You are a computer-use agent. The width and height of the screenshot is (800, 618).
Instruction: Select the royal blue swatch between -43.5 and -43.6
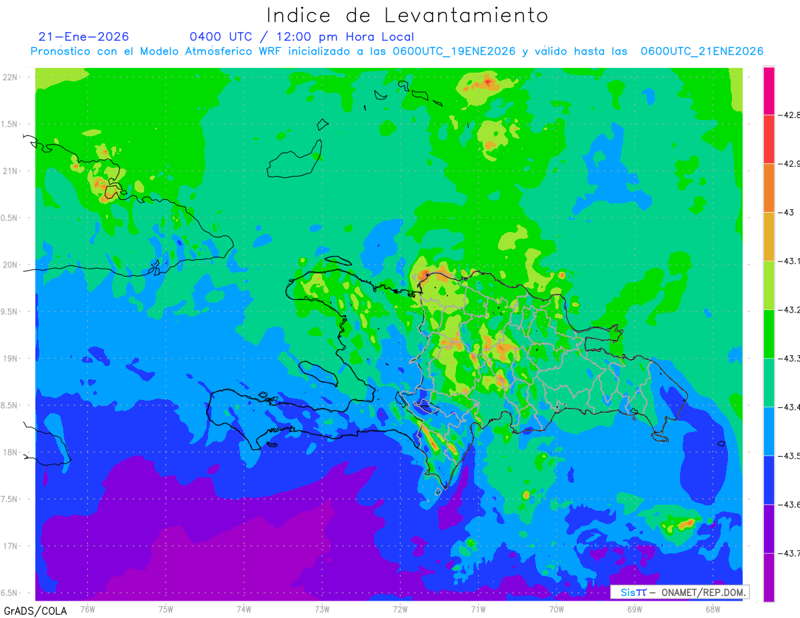769,480
